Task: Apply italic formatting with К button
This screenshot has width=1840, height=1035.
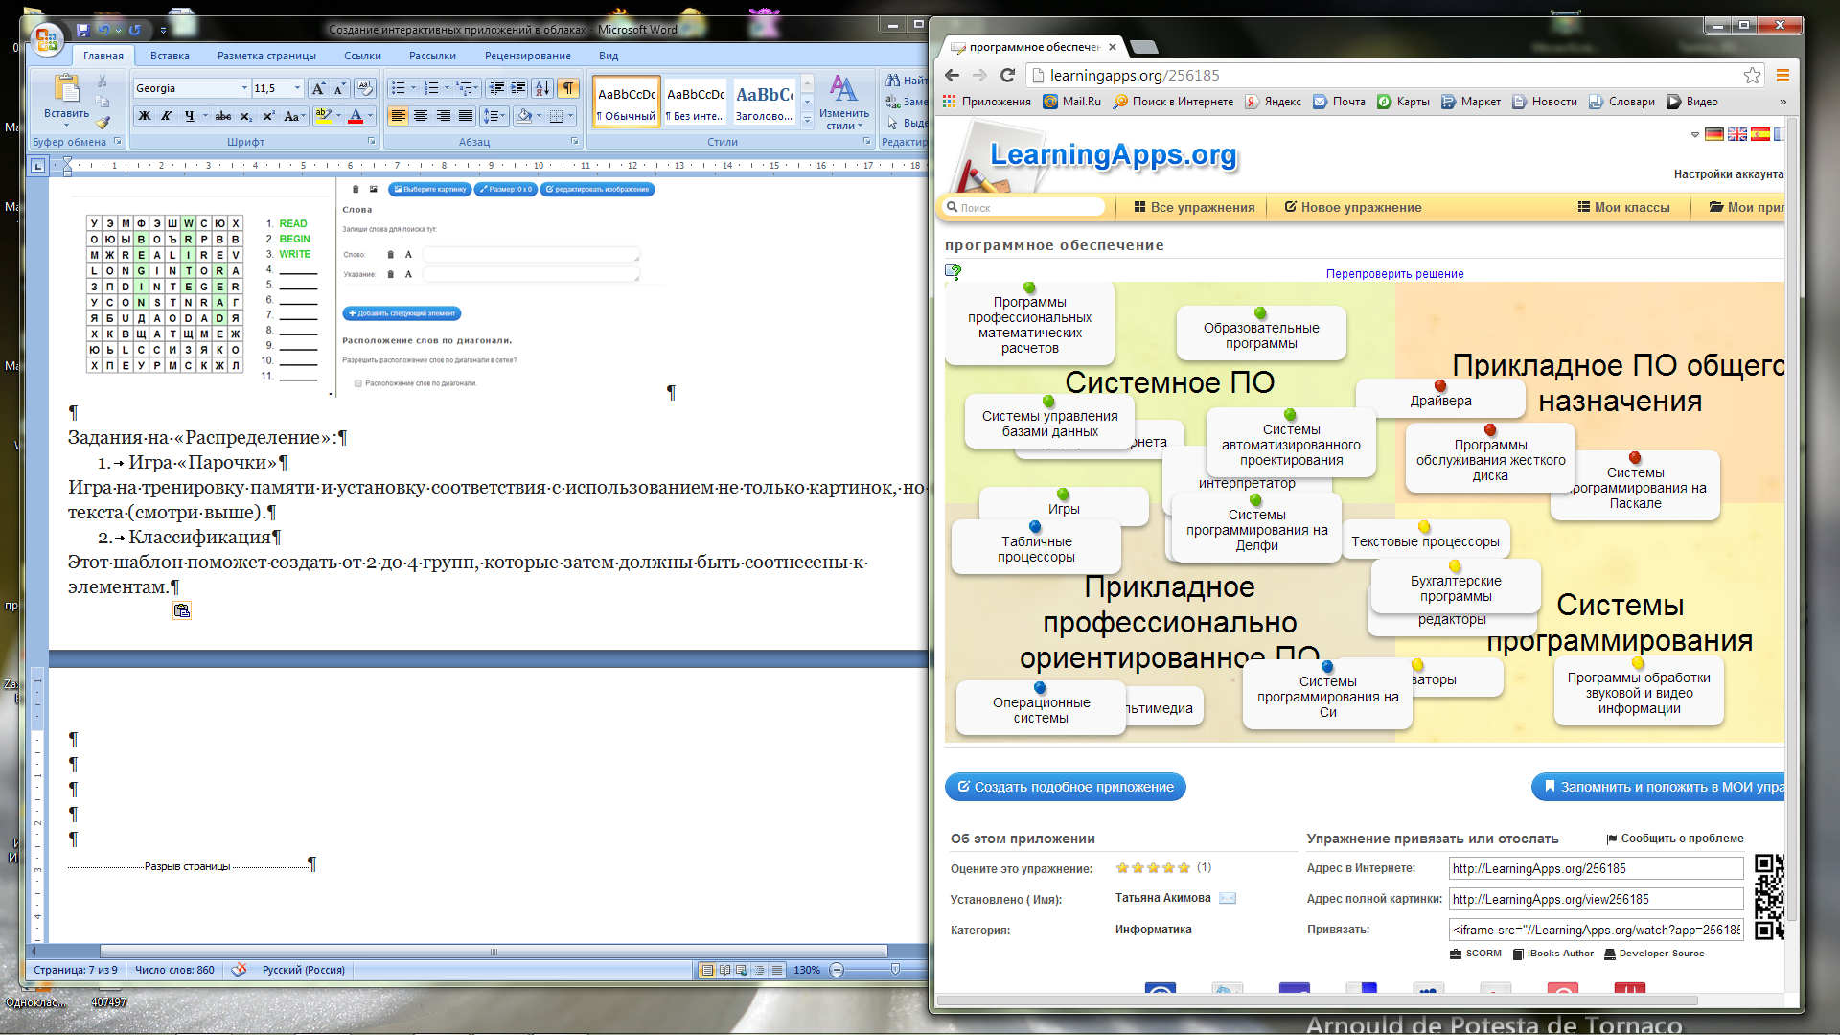Action: click(x=167, y=116)
